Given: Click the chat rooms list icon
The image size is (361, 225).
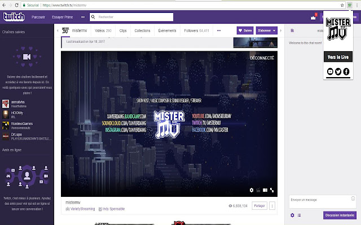Looking at the screenshot, I should (292, 30).
